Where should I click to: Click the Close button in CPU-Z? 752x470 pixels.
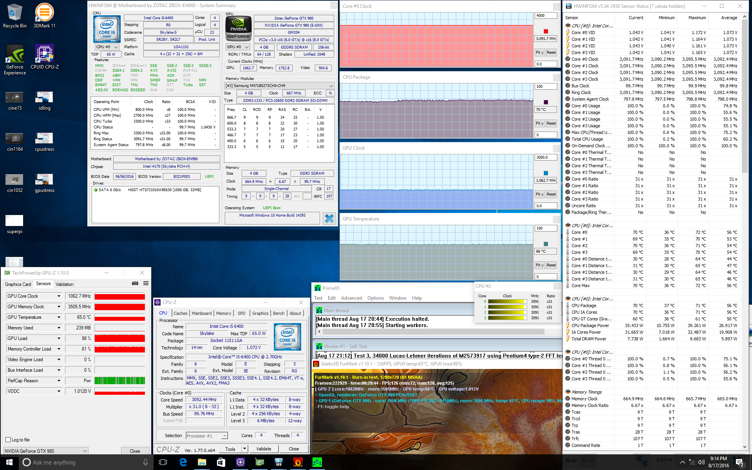click(x=294, y=449)
